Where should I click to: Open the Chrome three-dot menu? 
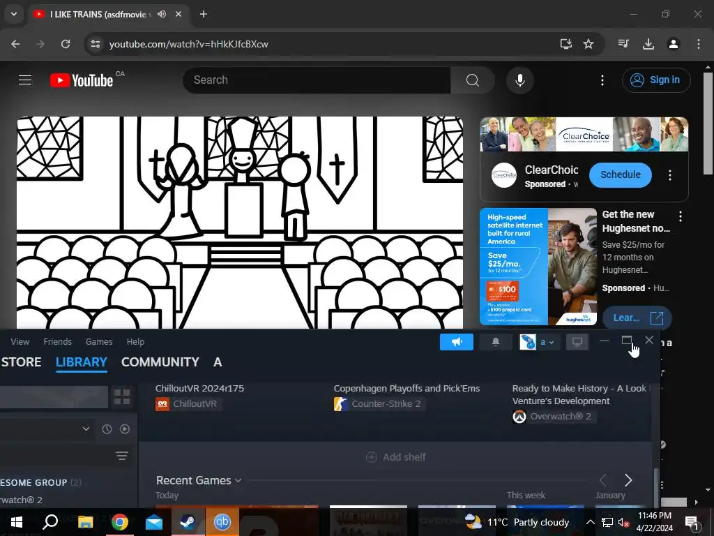point(699,44)
